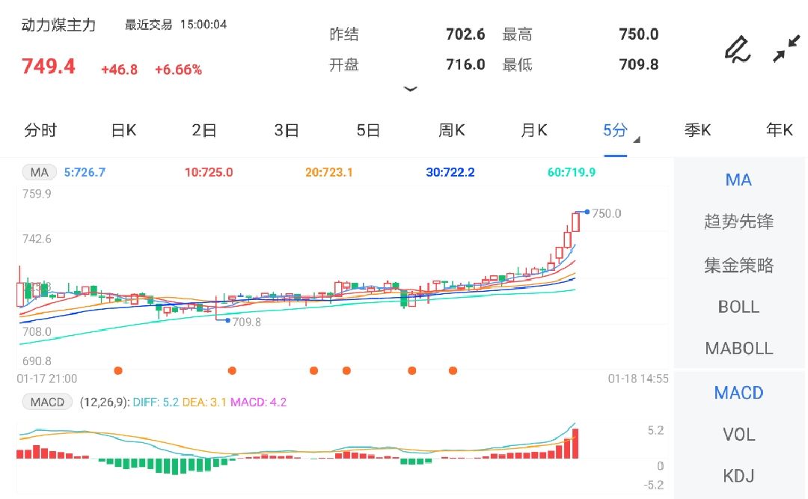This screenshot has height=499, width=808.
Task: Click the DIFF: 5.2 reading
Action: [x=156, y=402]
